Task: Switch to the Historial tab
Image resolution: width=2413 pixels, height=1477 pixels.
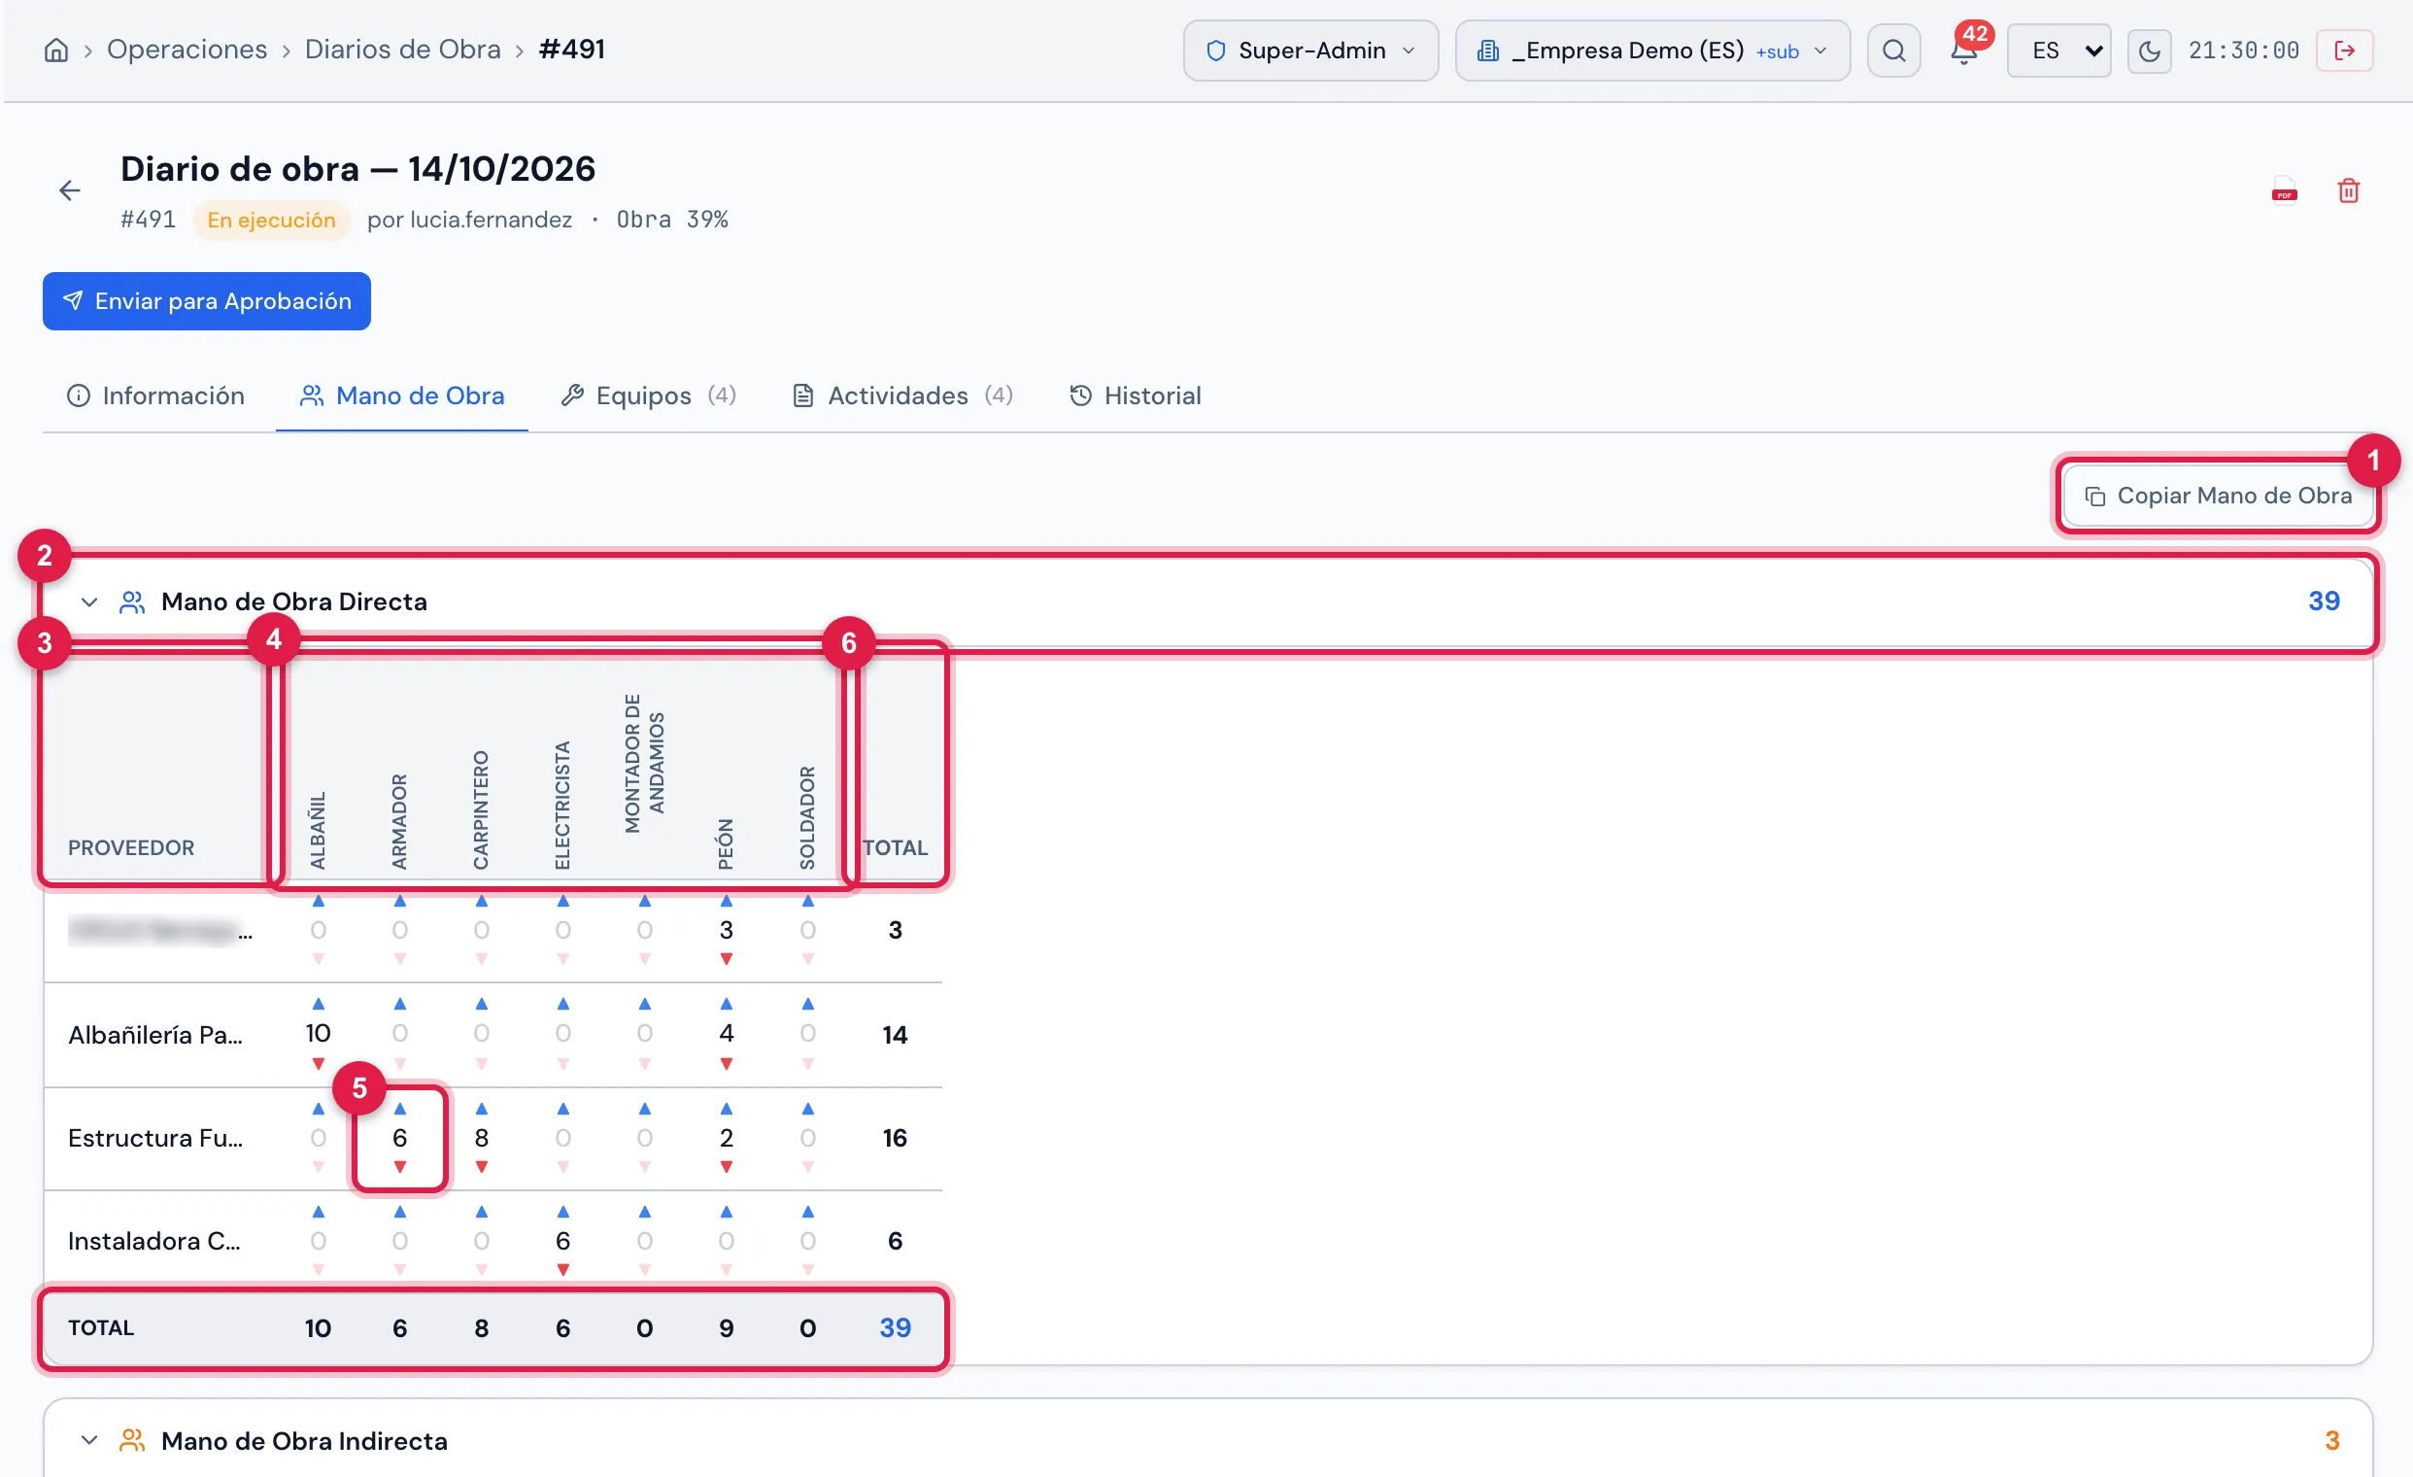Action: (x=1135, y=395)
